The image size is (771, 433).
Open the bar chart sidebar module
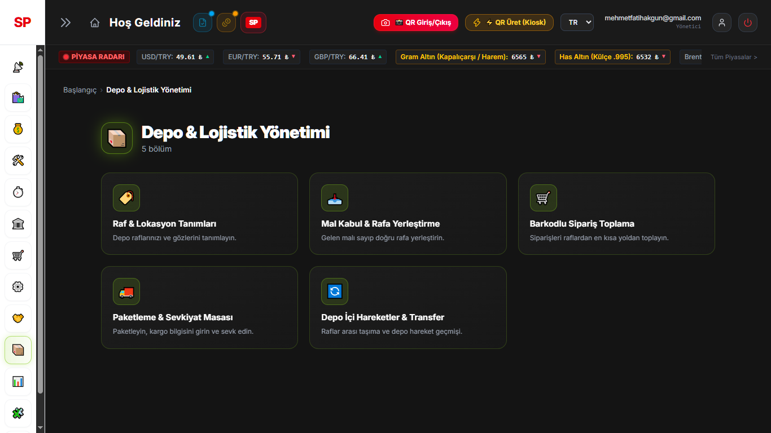coord(18,382)
